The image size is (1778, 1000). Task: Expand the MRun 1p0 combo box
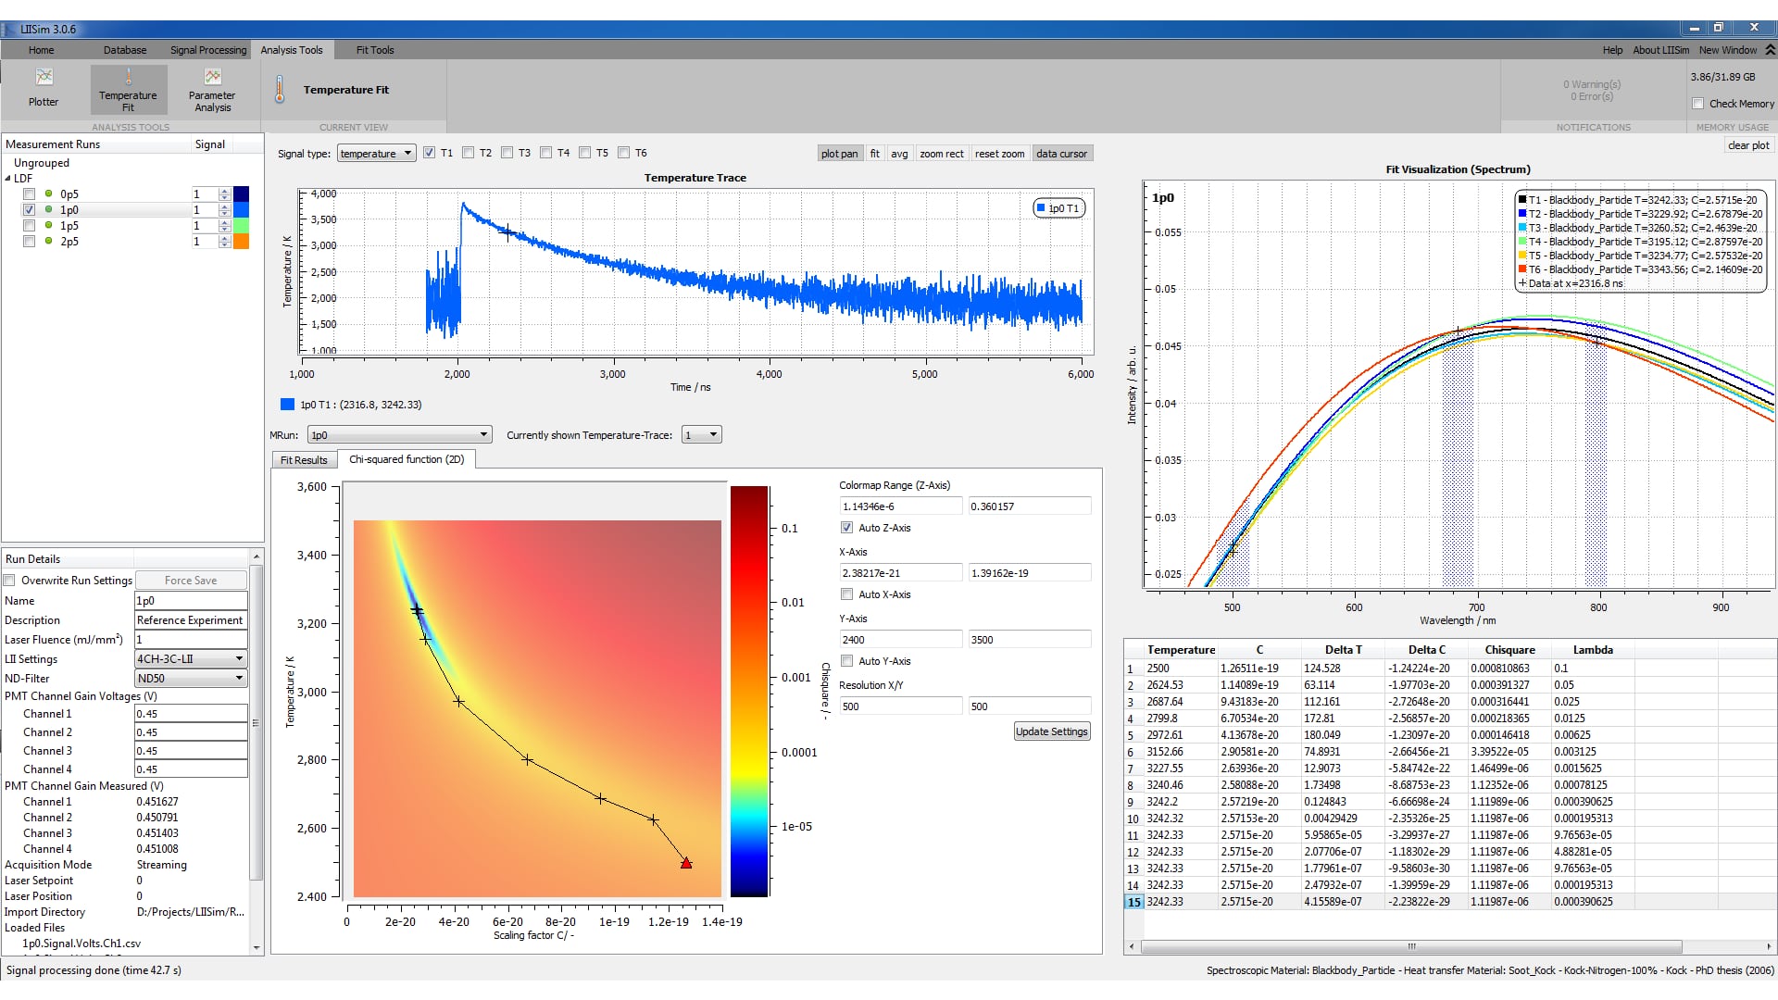coord(398,435)
